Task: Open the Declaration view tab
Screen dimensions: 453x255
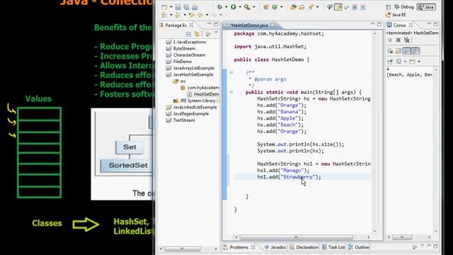Action: click(x=304, y=247)
